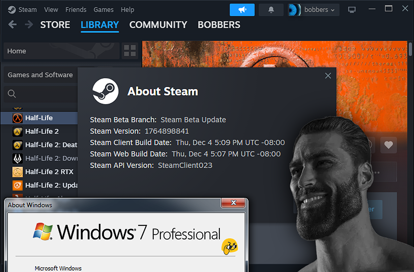Switch to the STORE tab
The image size is (414, 272).
click(55, 25)
